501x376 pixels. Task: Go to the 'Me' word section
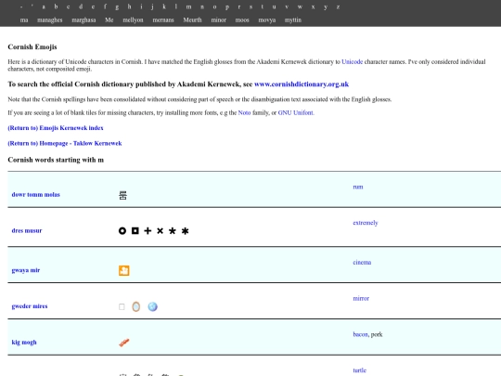(109, 19)
